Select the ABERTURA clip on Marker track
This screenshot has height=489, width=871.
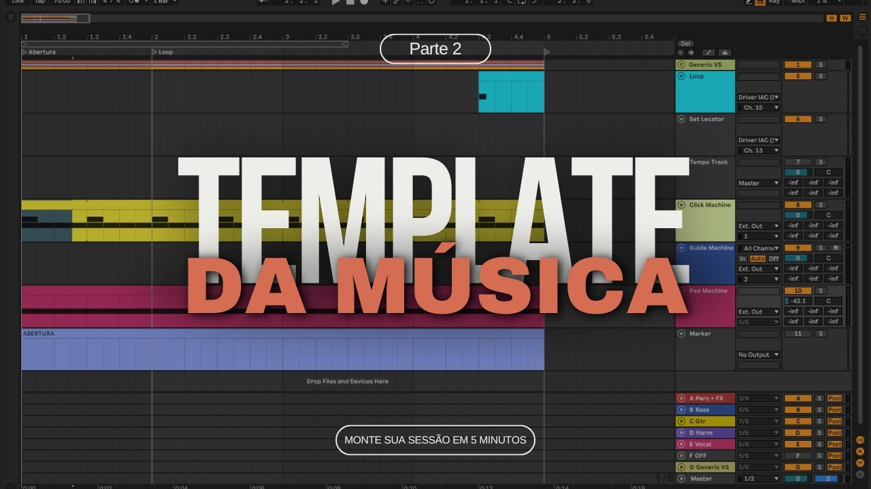tap(282, 350)
